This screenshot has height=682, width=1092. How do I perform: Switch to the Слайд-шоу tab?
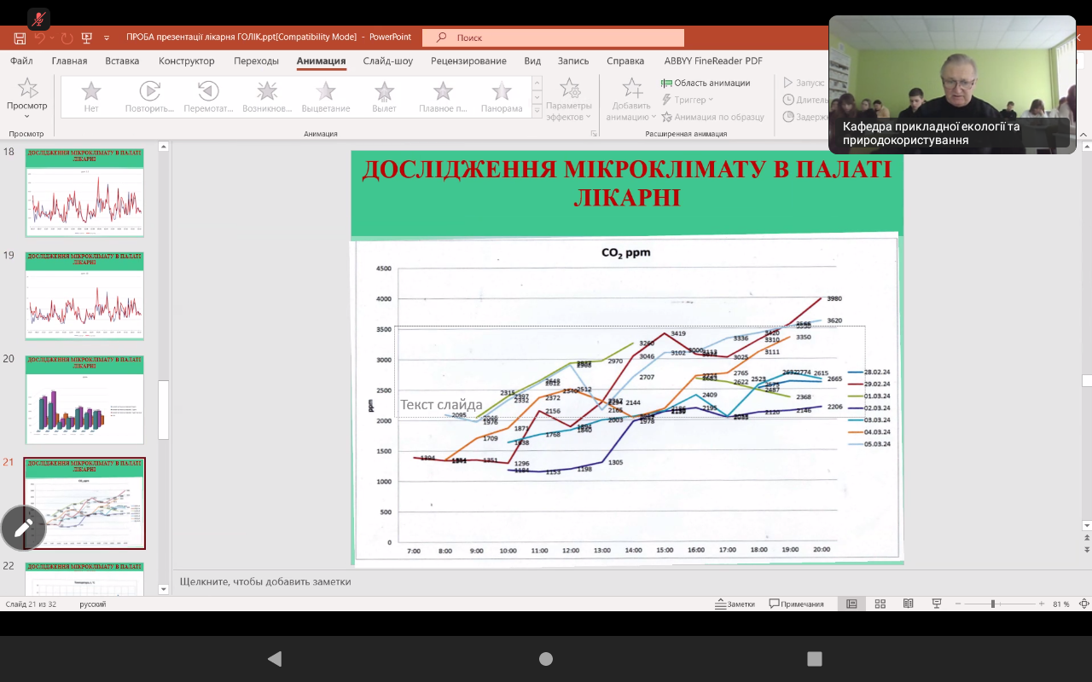(x=387, y=61)
